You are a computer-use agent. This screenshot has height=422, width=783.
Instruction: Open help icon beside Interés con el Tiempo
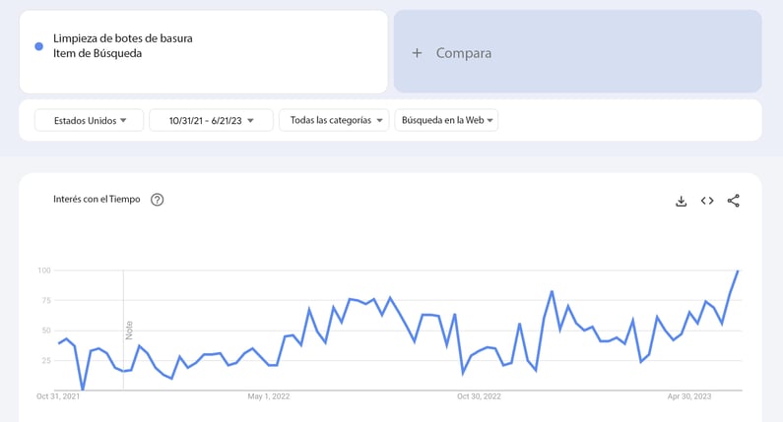coord(158,200)
